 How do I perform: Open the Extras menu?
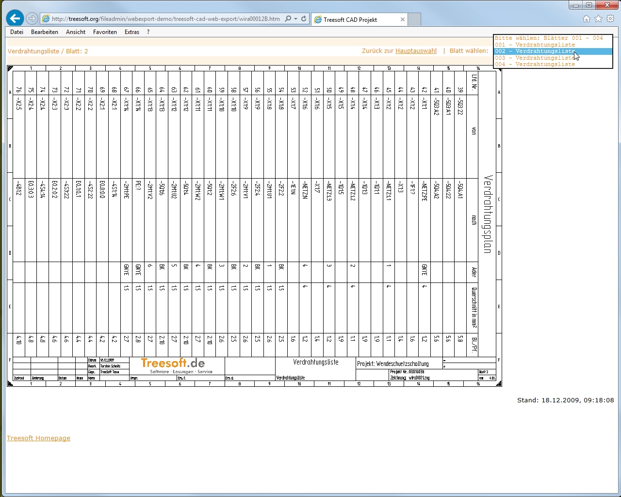click(x=131, y=32)
